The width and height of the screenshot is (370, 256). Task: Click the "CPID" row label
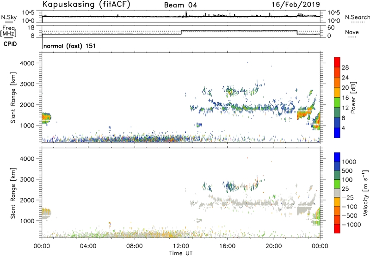click(x=10, y=44)
